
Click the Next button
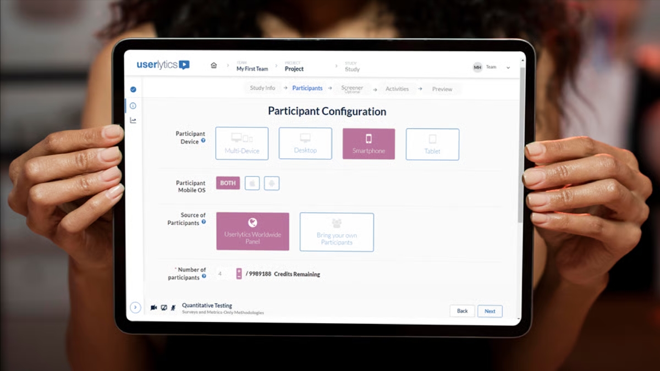490,311
